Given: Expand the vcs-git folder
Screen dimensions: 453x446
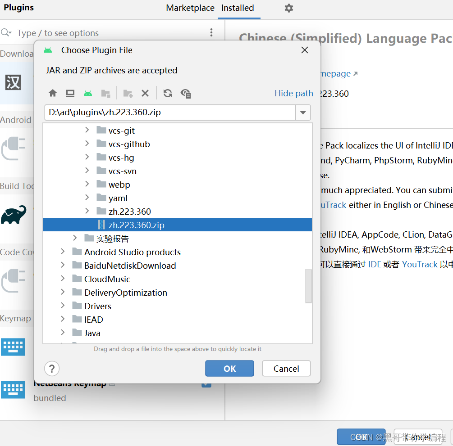Looking at the screenshot, I should (87, 130).
